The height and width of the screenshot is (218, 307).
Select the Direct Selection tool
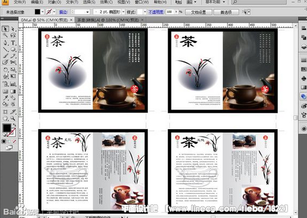tap(13, 29)
